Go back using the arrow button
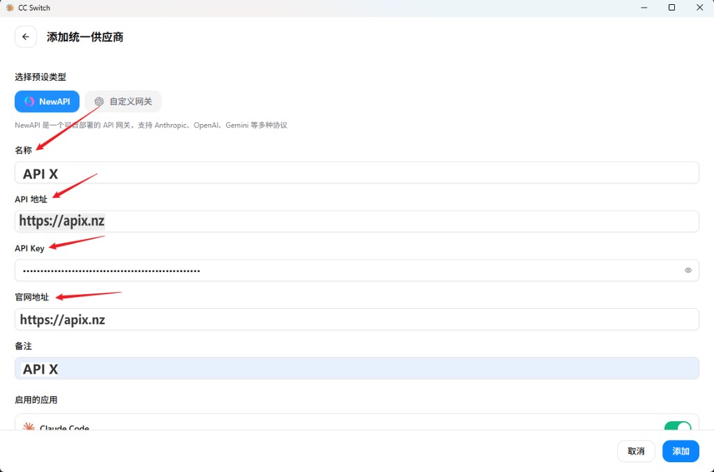This screenshot has height=472, width=714. click(x=26, y=37)
